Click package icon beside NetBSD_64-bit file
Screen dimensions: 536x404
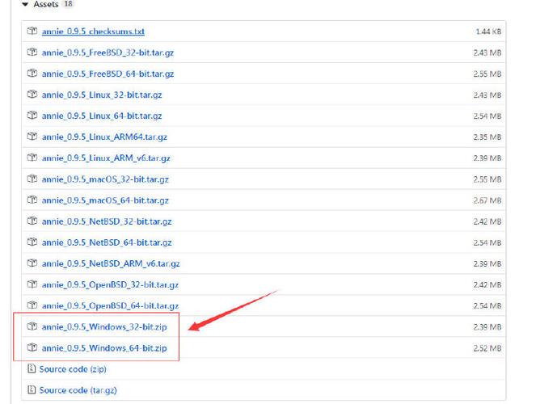coord(32,242)
